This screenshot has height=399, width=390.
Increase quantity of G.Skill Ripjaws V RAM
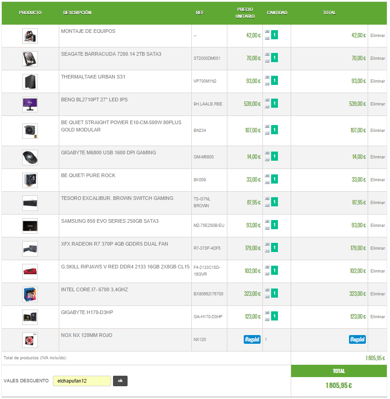click(x=267, y=267)
